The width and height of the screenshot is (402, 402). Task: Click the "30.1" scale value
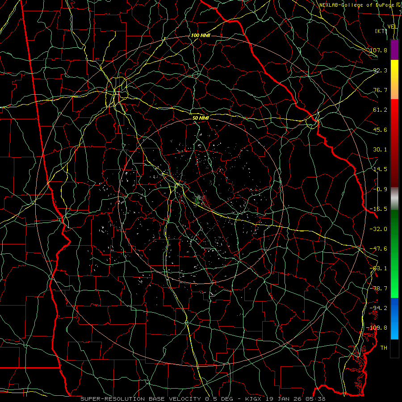click(x=380, y=150)
